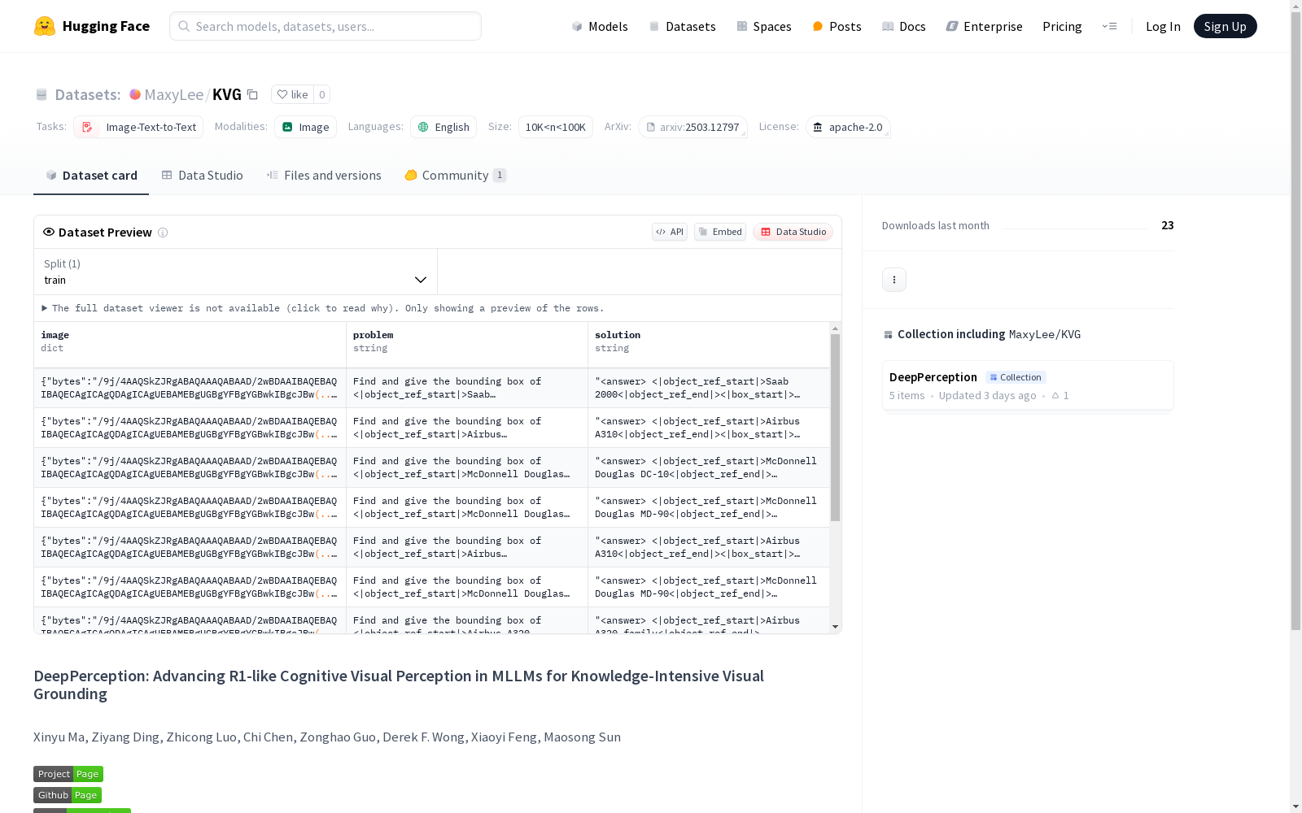
Task: Open the Dataset card tab
Action: [91, 176]
